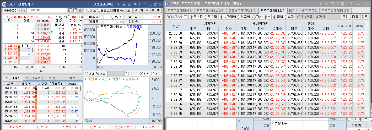Expand the A0166000 code dropdown arrow
This screenshot has height=130, width=372.
pos(20,10)
